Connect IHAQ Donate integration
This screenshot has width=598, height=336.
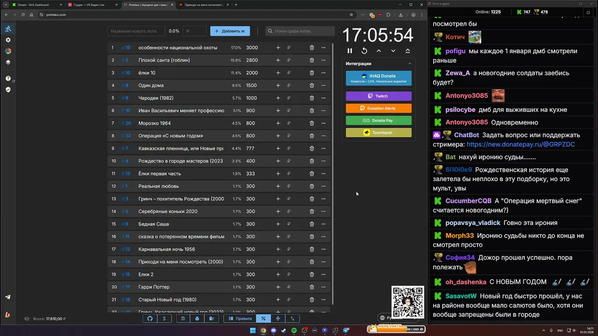pos(378,78)
